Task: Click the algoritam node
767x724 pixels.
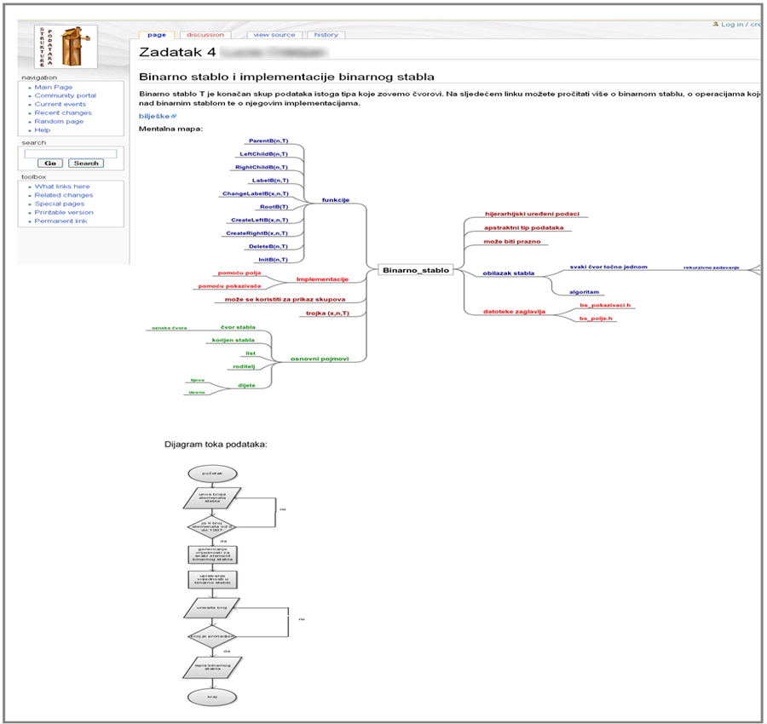Action: [584, 292]
